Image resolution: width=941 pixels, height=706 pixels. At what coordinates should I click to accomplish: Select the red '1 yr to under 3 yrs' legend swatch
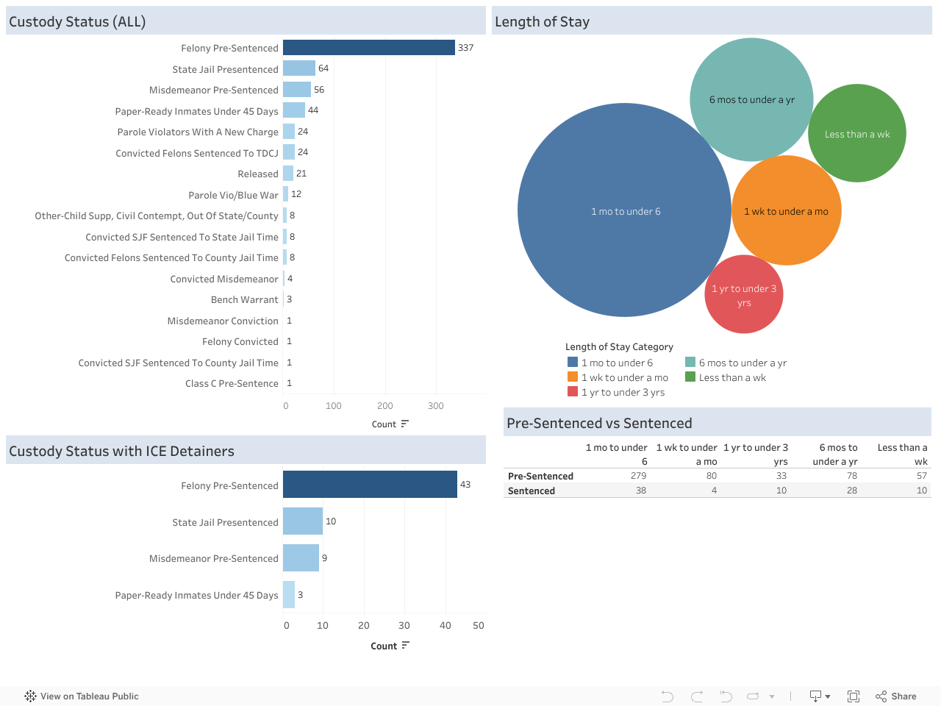(x=572, y=392)
